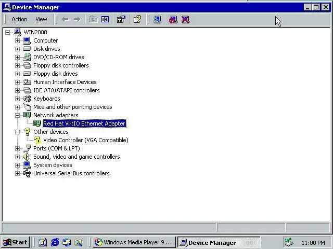
Task: Expand the Floppy disk drives node
Action: [17, 74]
